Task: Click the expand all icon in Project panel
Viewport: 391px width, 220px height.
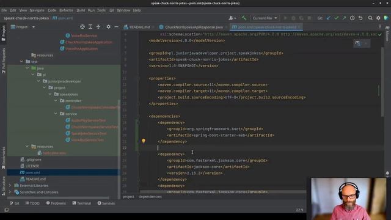Action: (90, 27)
